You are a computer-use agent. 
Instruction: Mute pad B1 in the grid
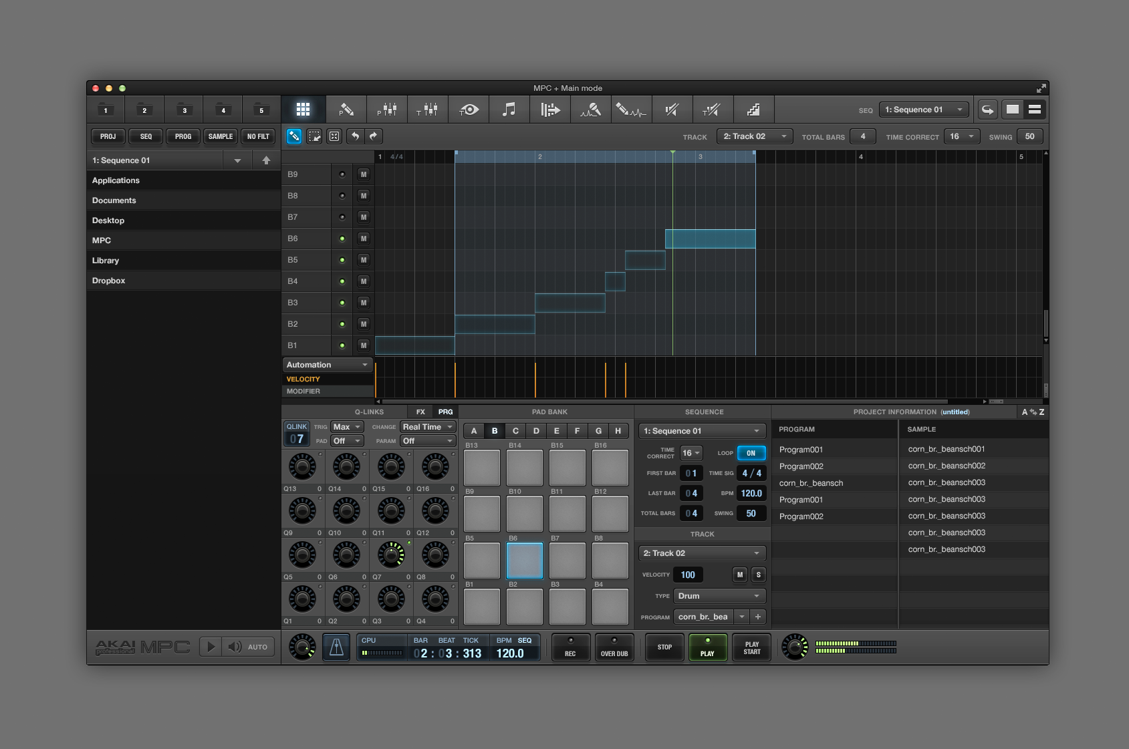[x=364, y=345]
